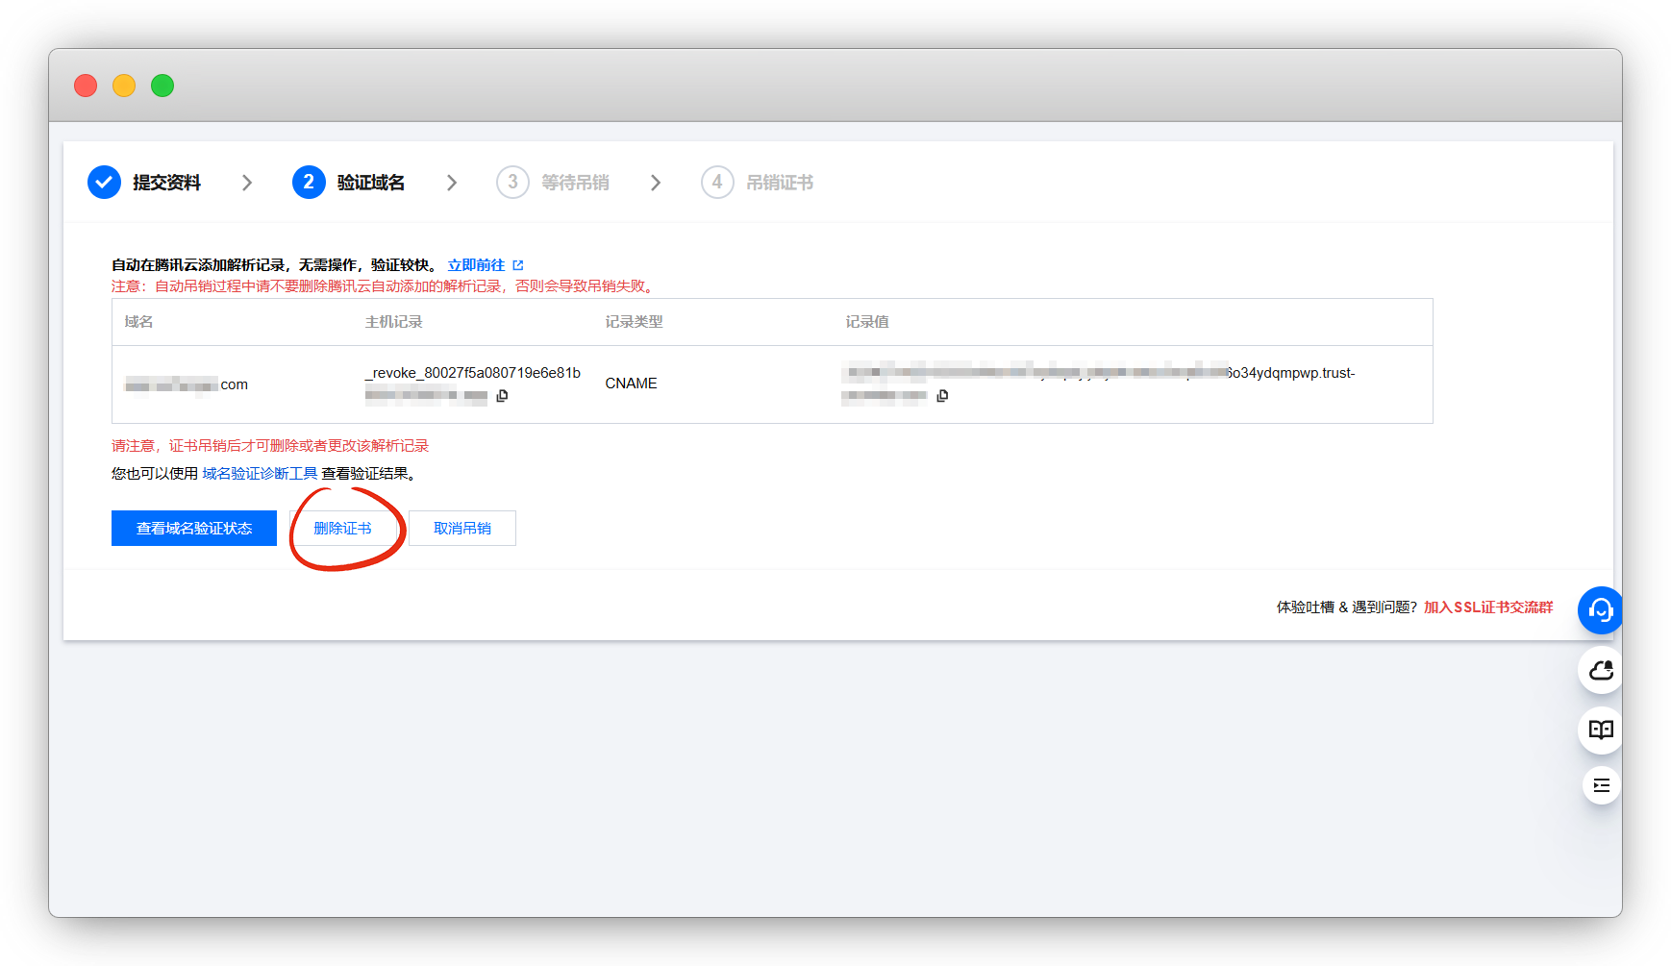The height and width of the screenshot is (966, 1671).
Task: Click the blue checkmark for 提交资料
Action: (x=104, y=183)
